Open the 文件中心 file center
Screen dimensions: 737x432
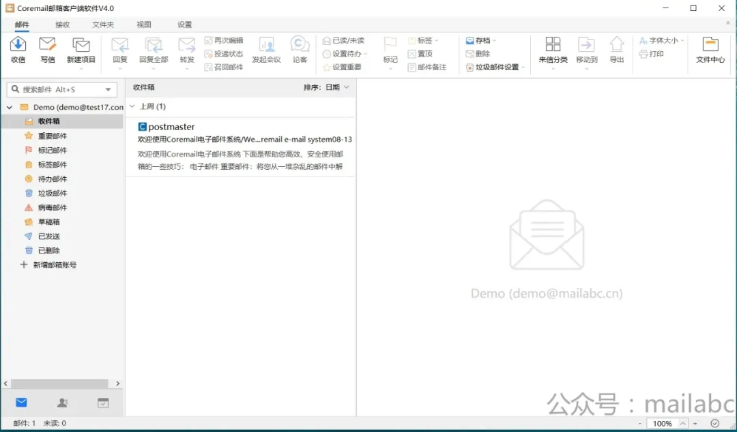710,50
